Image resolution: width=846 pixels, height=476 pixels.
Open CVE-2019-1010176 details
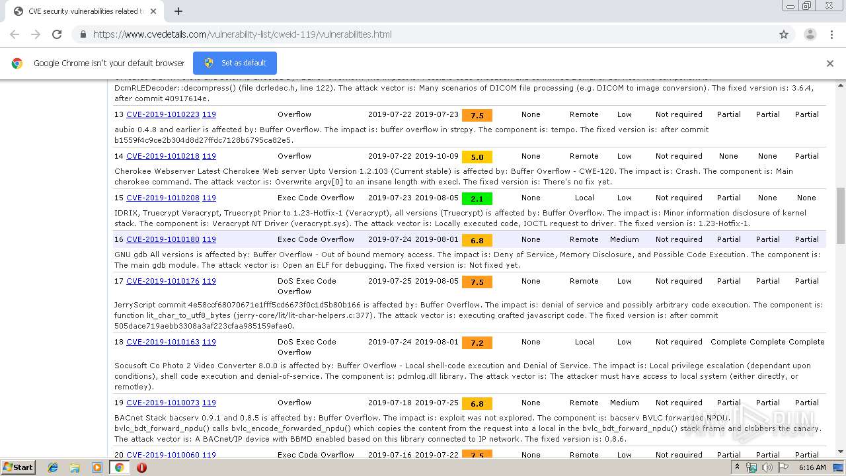(163, 281)
